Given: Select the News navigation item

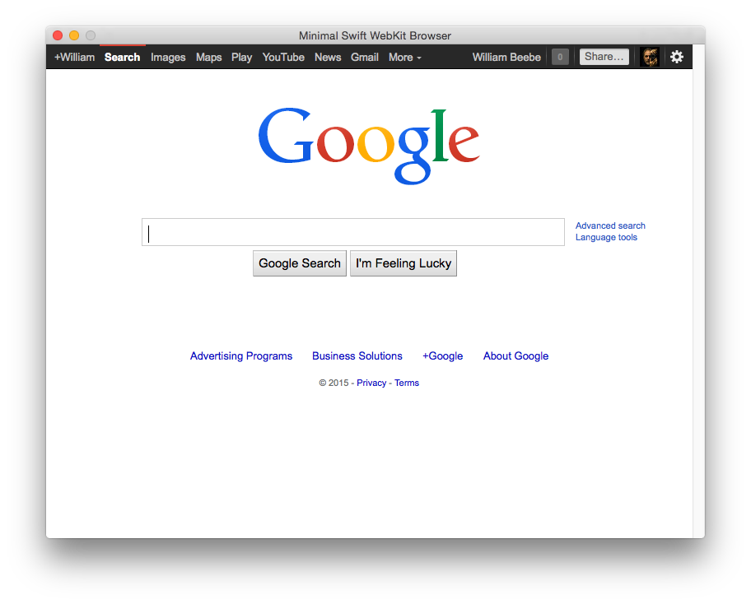Looking at the screenshot, I should 328,58.
